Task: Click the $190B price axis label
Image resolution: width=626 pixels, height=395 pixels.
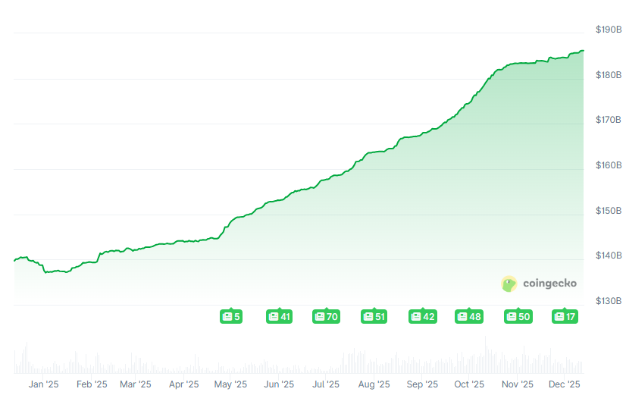Action: (608, 30)
